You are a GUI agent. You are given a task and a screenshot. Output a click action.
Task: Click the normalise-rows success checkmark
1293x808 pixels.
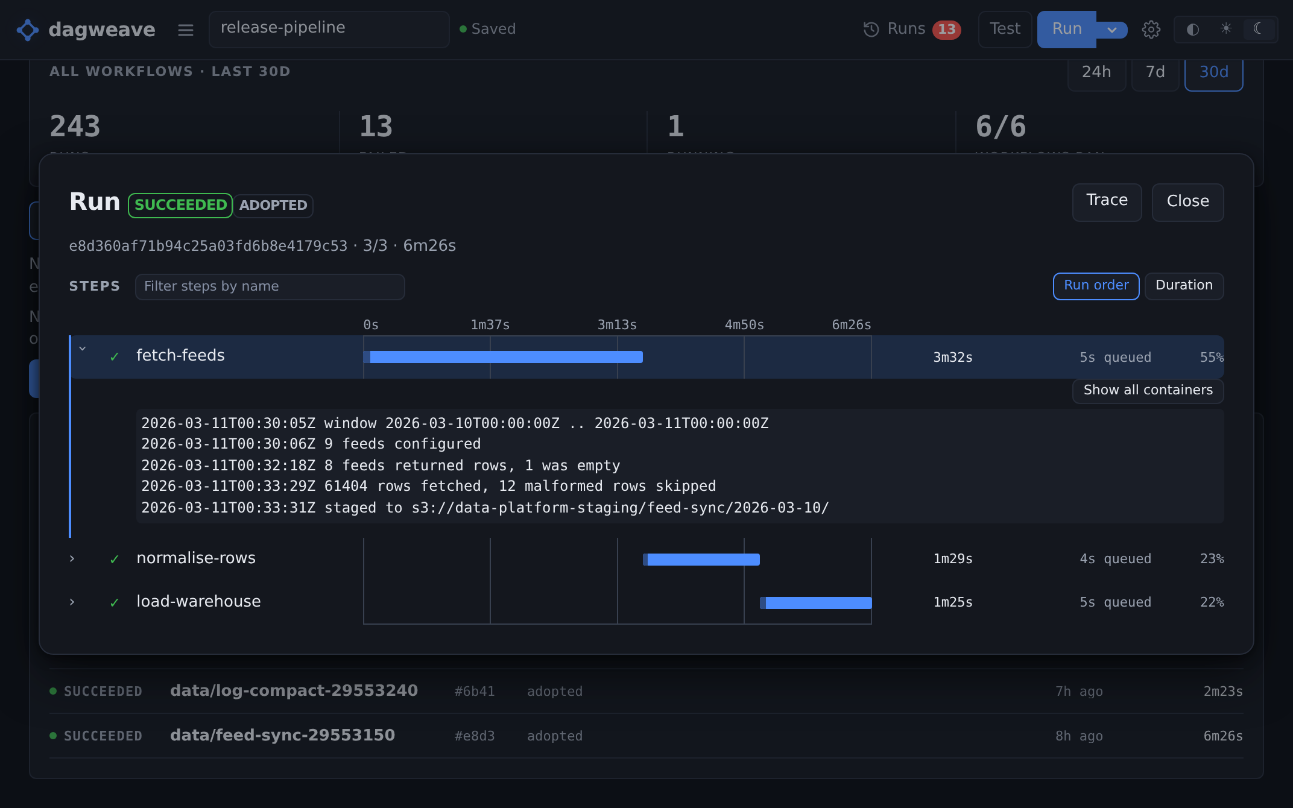pos(115,560)
